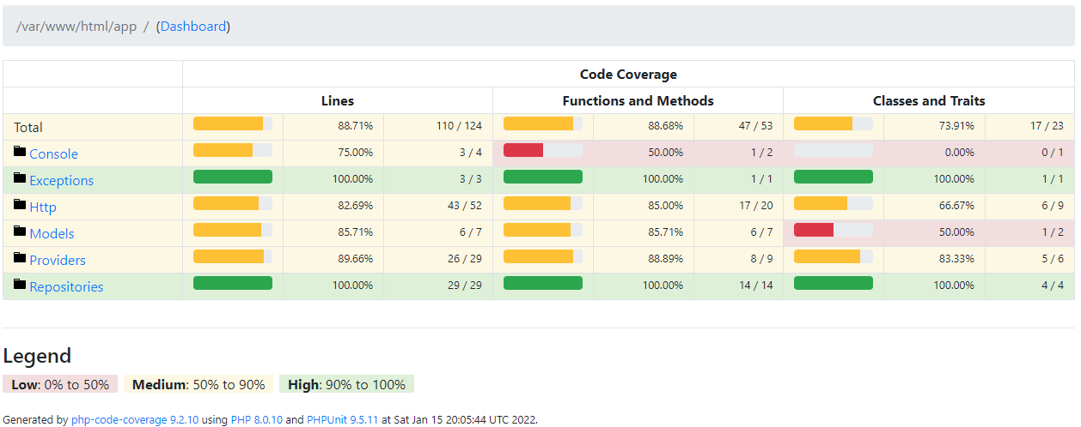Click the folder icon beside Exceptions
The image size is (1081, 427).
click(x=20, y=179)
